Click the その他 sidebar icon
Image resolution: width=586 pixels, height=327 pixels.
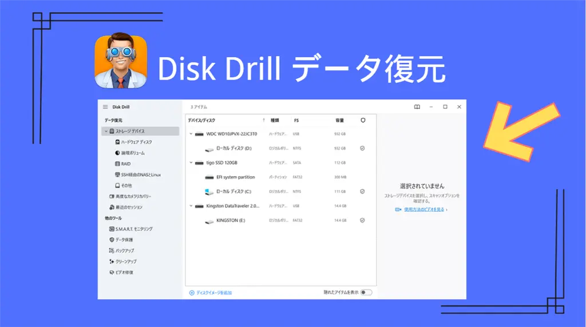(x=117, y=185)
